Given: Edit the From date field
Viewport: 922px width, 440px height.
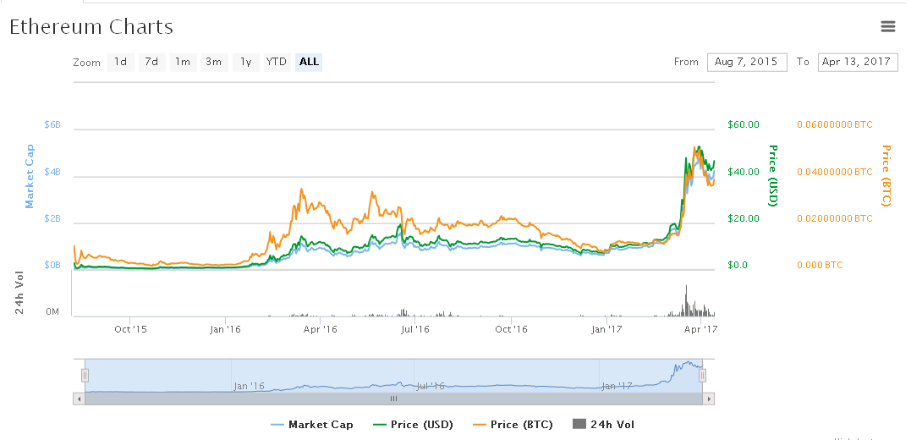Looking at the screenshot, I should 747,62.
